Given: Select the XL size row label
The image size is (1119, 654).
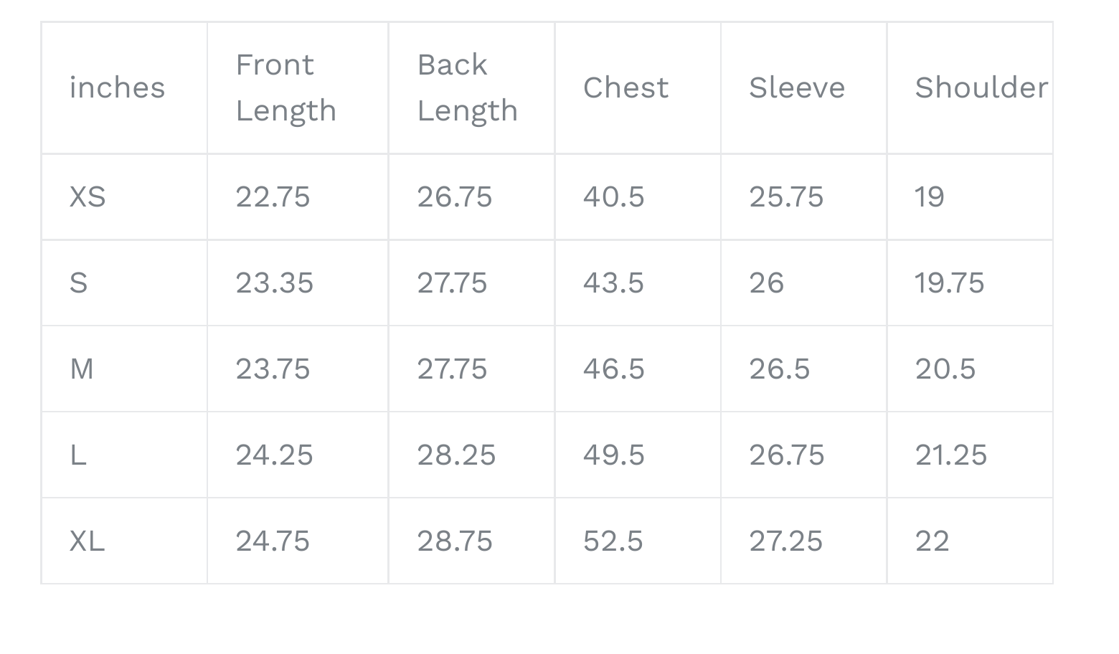Looking at the screenshot, I should click(88, 541).
